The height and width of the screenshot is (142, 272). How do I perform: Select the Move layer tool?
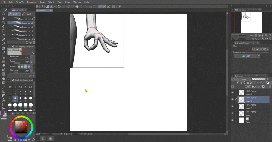3,27
